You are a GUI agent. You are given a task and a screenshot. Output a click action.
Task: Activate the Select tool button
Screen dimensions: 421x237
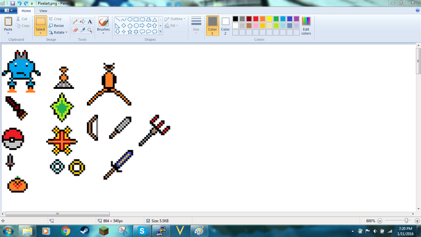coord(41,26)
